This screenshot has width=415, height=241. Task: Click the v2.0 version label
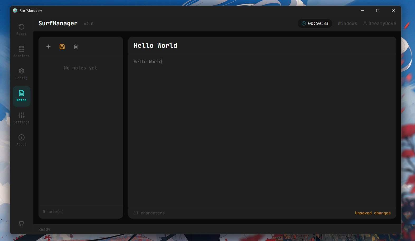coord(89,24)
